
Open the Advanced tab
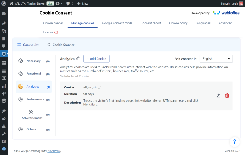click(225, 23)
